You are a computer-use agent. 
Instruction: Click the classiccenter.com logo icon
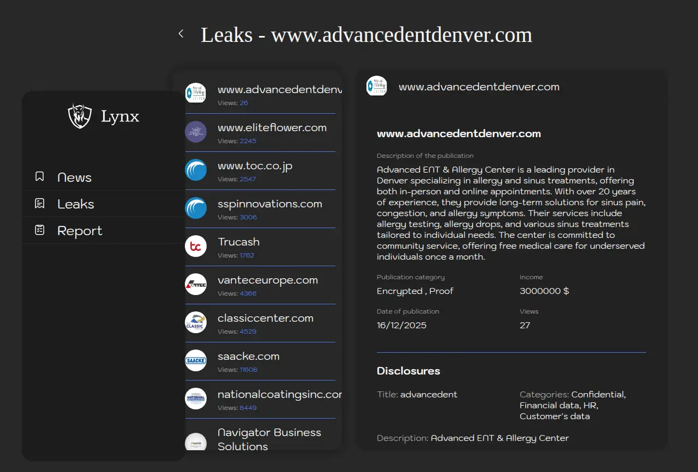196,322
